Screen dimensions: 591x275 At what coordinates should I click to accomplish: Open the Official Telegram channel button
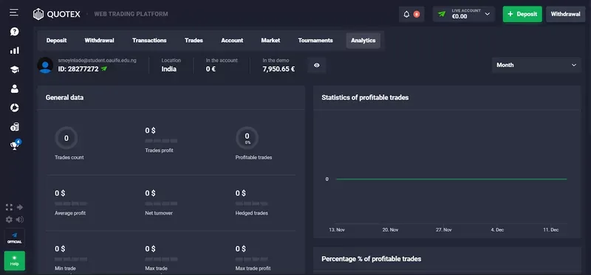14,237
